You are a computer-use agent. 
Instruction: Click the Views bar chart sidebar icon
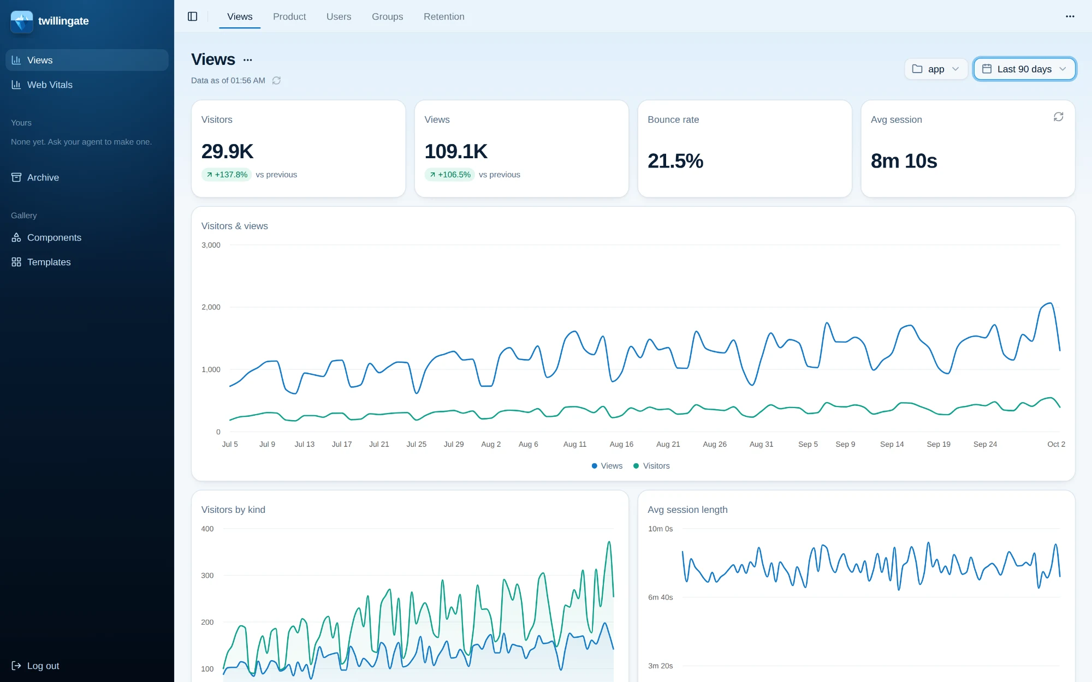(16, 60)
